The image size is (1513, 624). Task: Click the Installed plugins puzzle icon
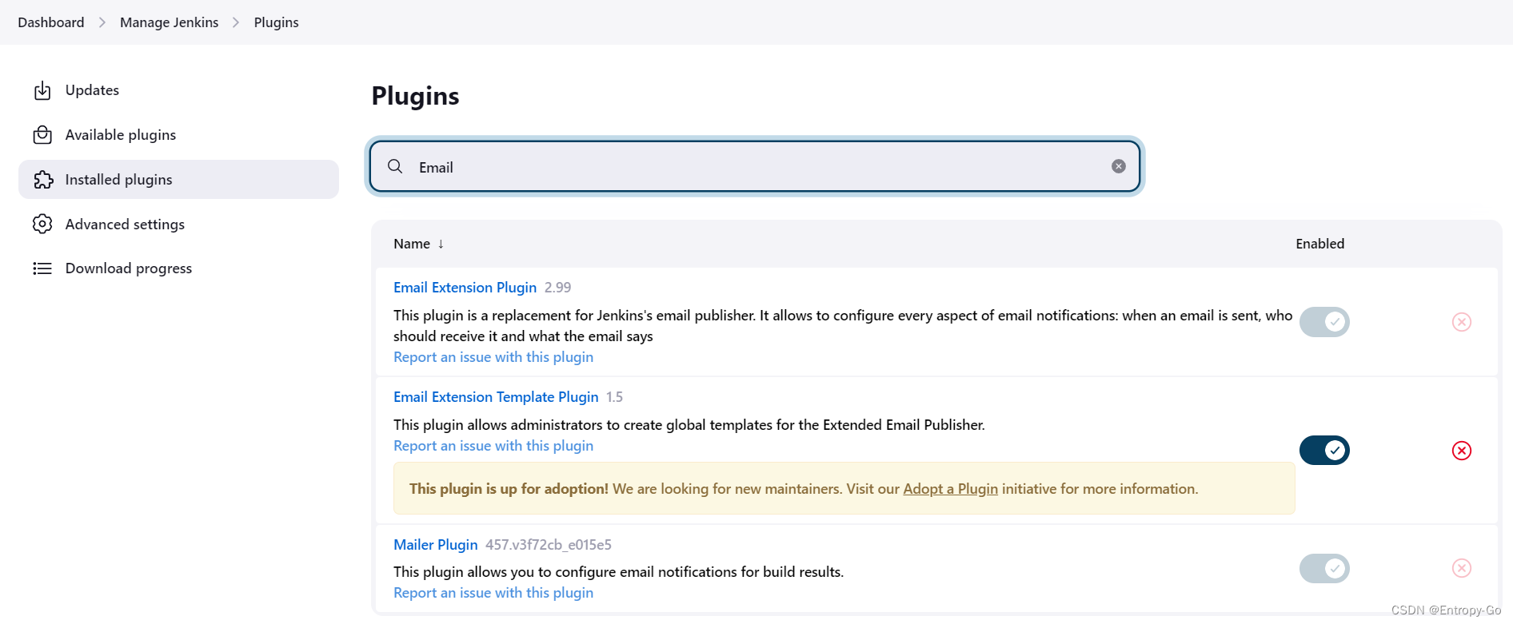43,180
